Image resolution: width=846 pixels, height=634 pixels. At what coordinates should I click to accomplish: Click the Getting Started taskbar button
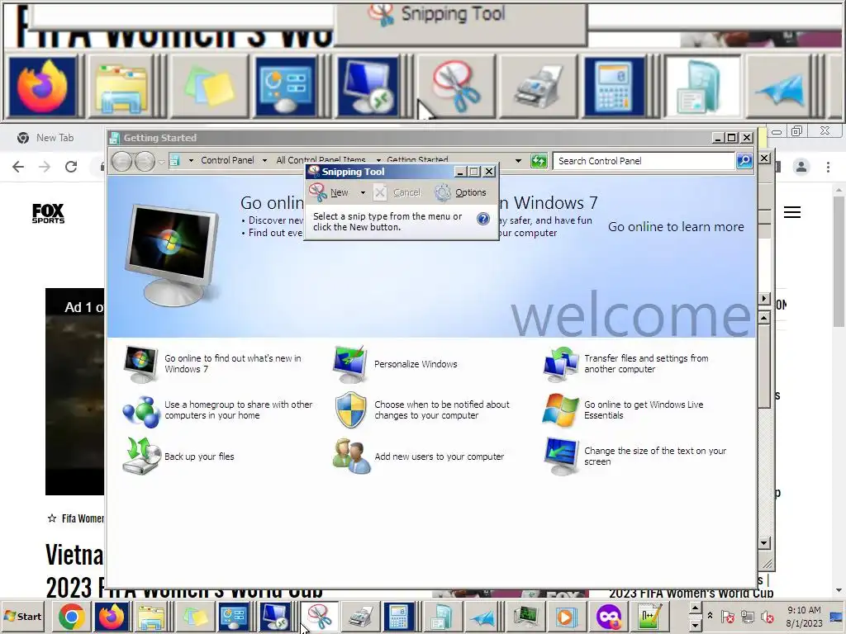click(441, 616)
